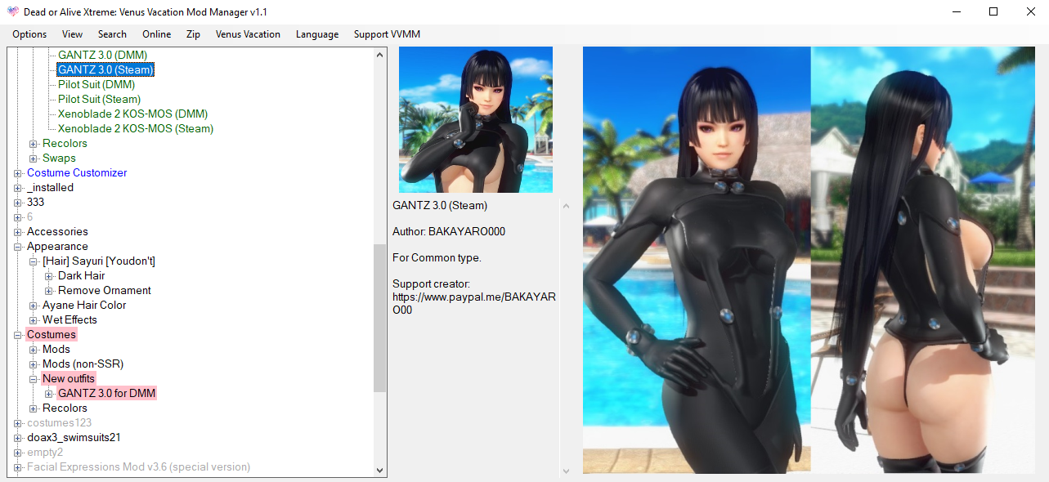Click description panel scroll up arrow
Screen dimensions: 1049x482
565,206
